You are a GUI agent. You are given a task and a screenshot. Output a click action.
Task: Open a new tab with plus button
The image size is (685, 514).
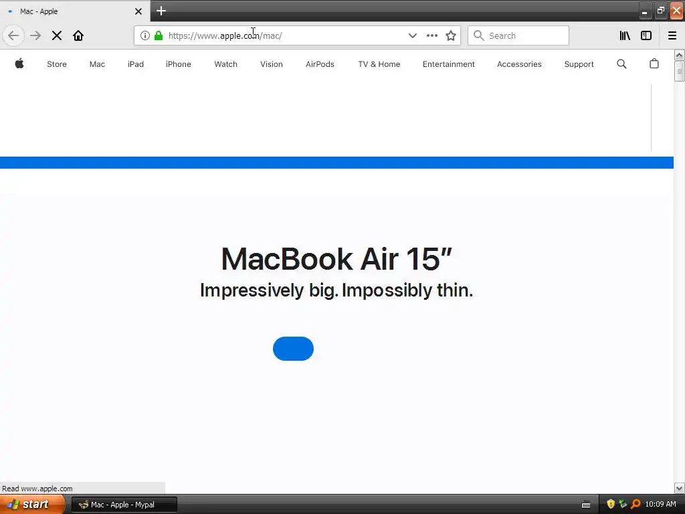pos(161,11)
